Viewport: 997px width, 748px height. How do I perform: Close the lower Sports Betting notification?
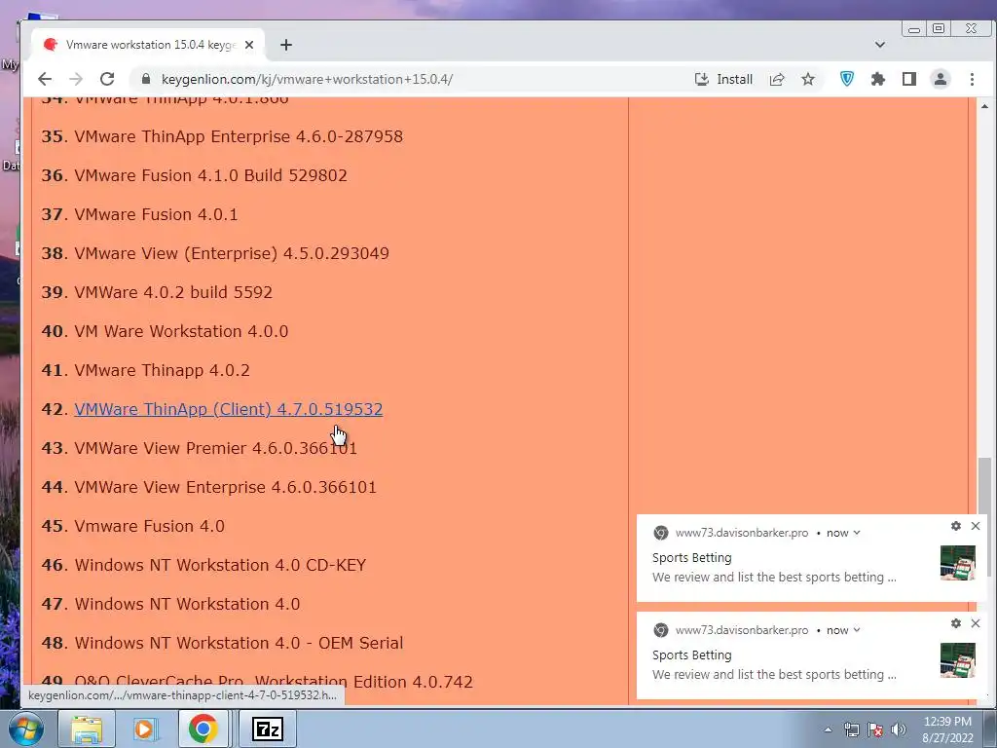(976, 623)
